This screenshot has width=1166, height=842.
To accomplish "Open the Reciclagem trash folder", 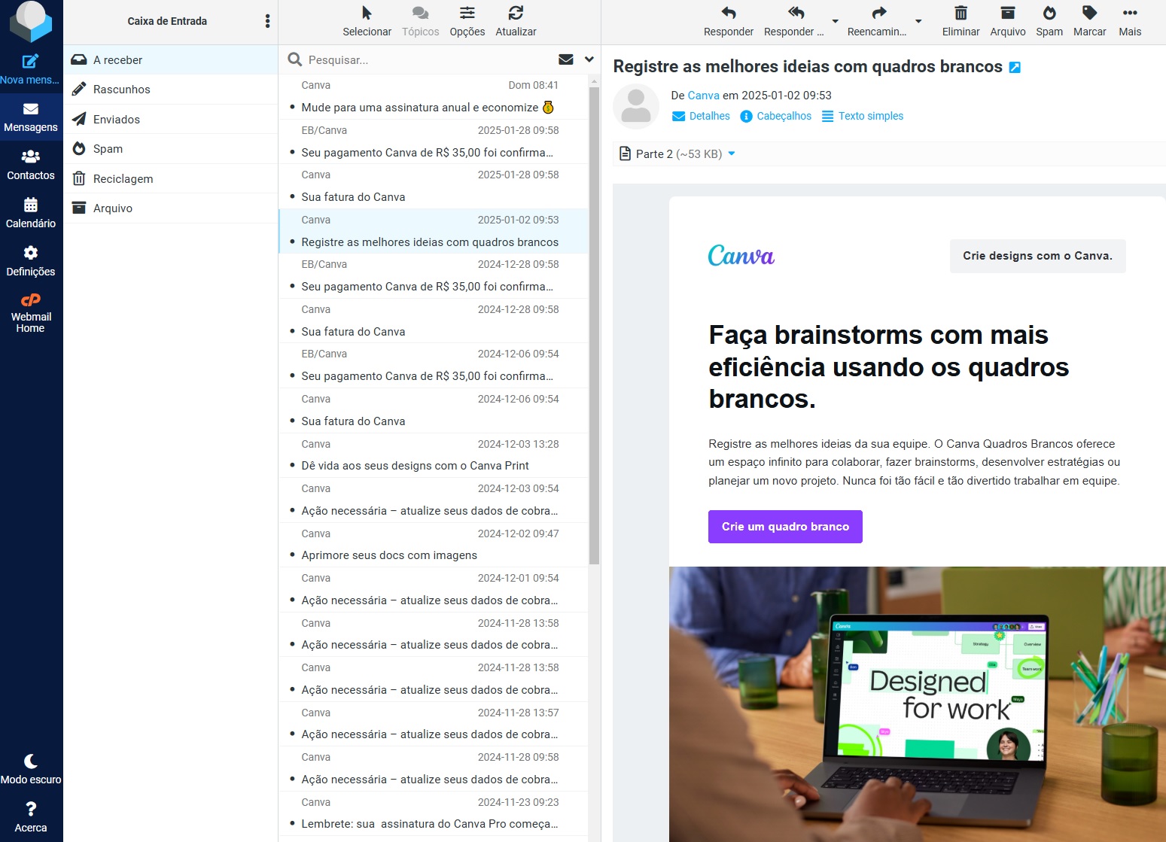I will click(x=171, y=179).
